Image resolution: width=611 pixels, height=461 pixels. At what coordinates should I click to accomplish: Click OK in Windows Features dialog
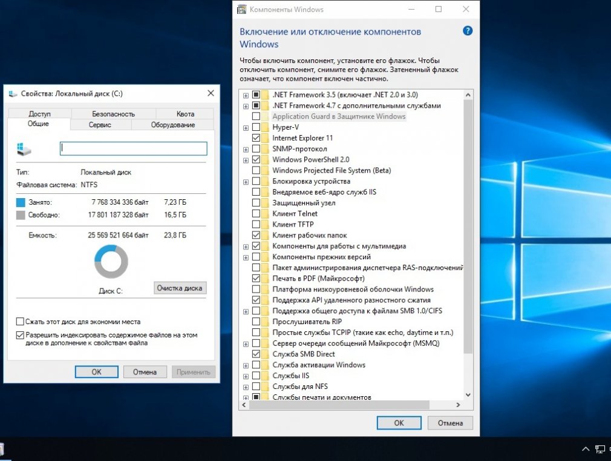tap(399, 423)
